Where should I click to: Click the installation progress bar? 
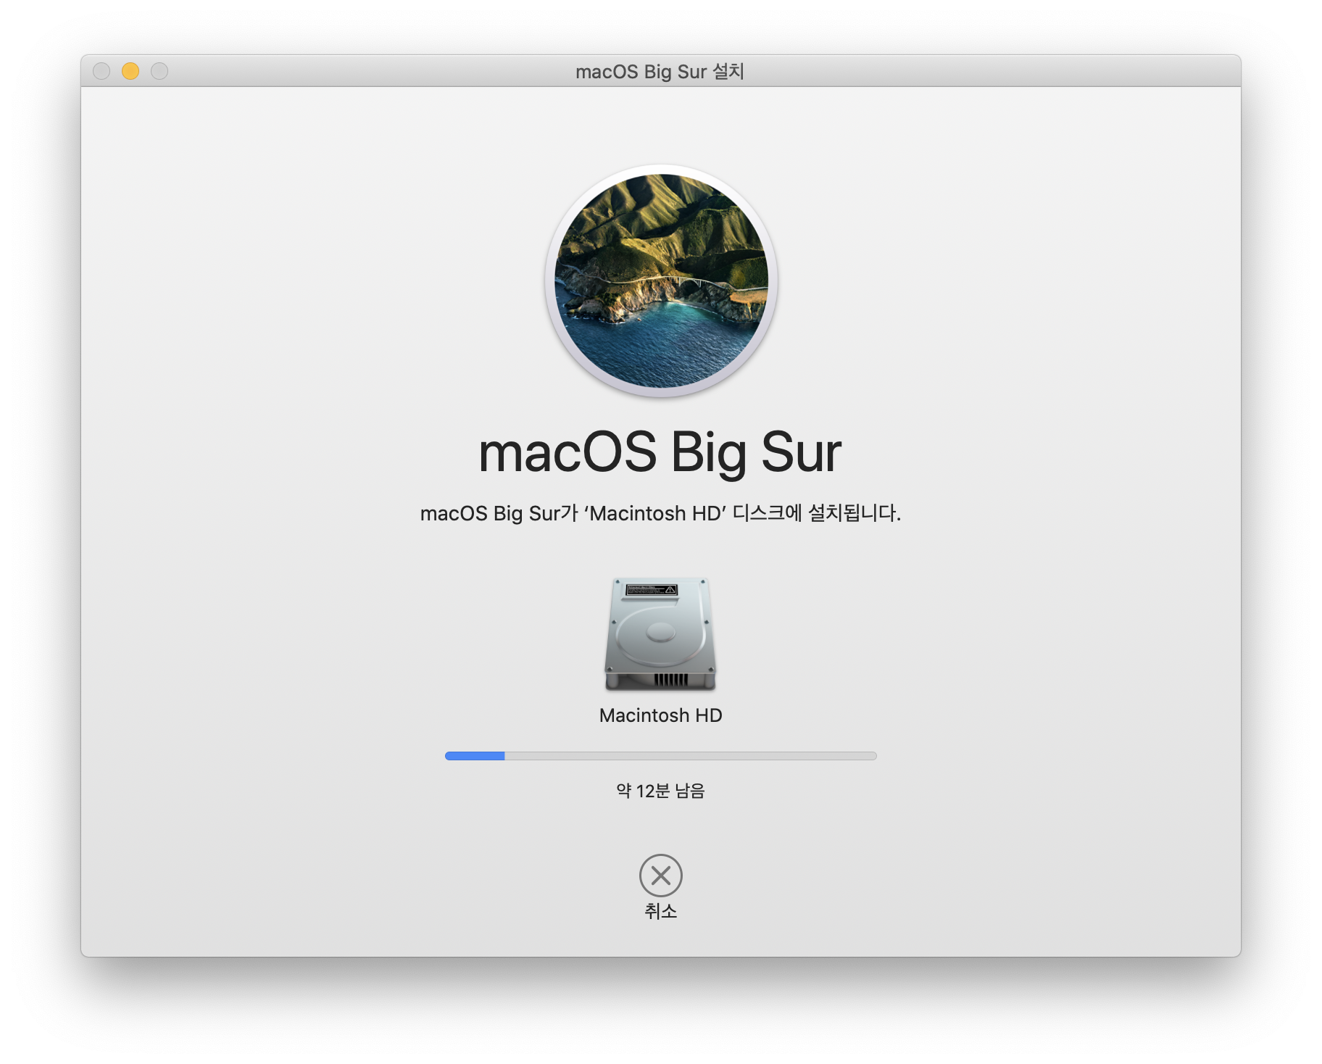pyautogui.click(x=660, y=756)
